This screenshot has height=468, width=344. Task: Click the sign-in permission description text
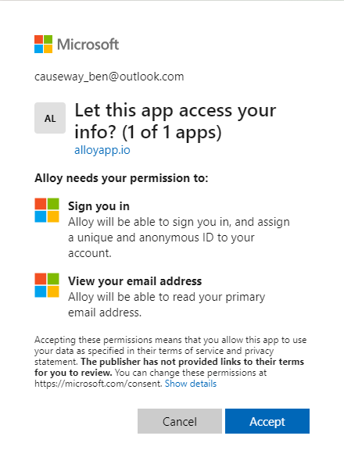point(179,238)
